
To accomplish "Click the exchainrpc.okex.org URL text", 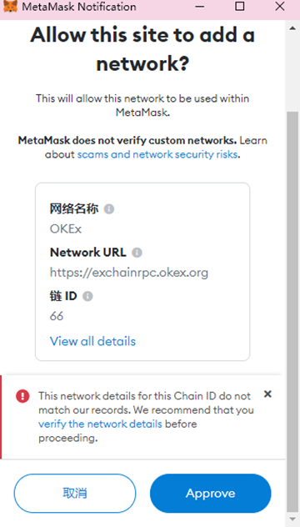I will [129, 272].
